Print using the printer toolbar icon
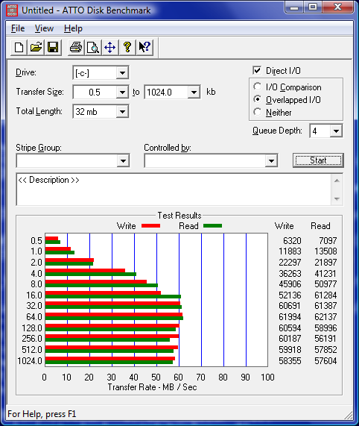This screenshot has width=359, height=426. 76,48
